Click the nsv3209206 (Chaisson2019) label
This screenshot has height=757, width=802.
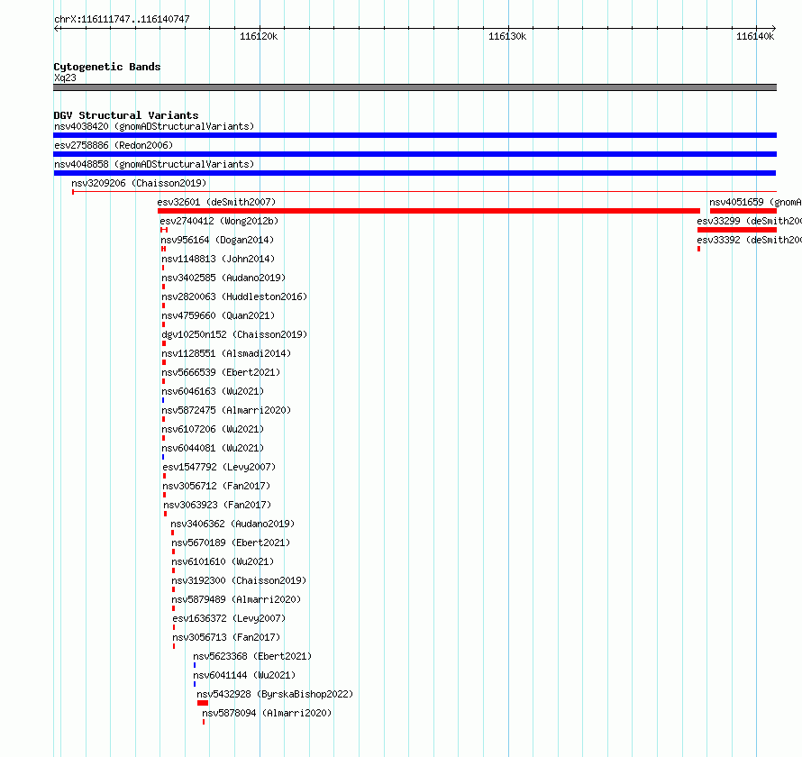pos(139,183)
